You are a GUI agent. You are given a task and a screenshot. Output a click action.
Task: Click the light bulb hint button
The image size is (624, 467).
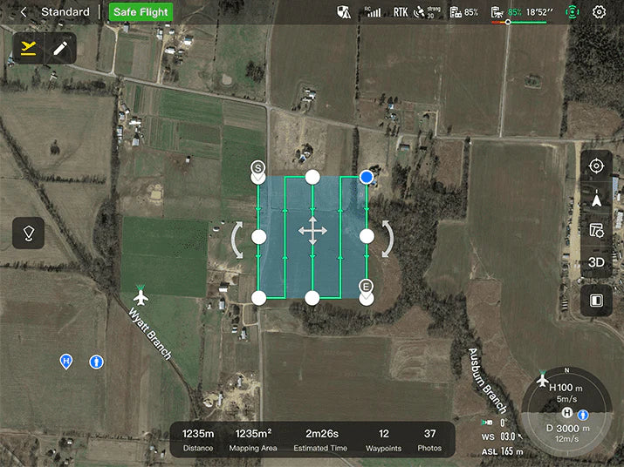28,233
